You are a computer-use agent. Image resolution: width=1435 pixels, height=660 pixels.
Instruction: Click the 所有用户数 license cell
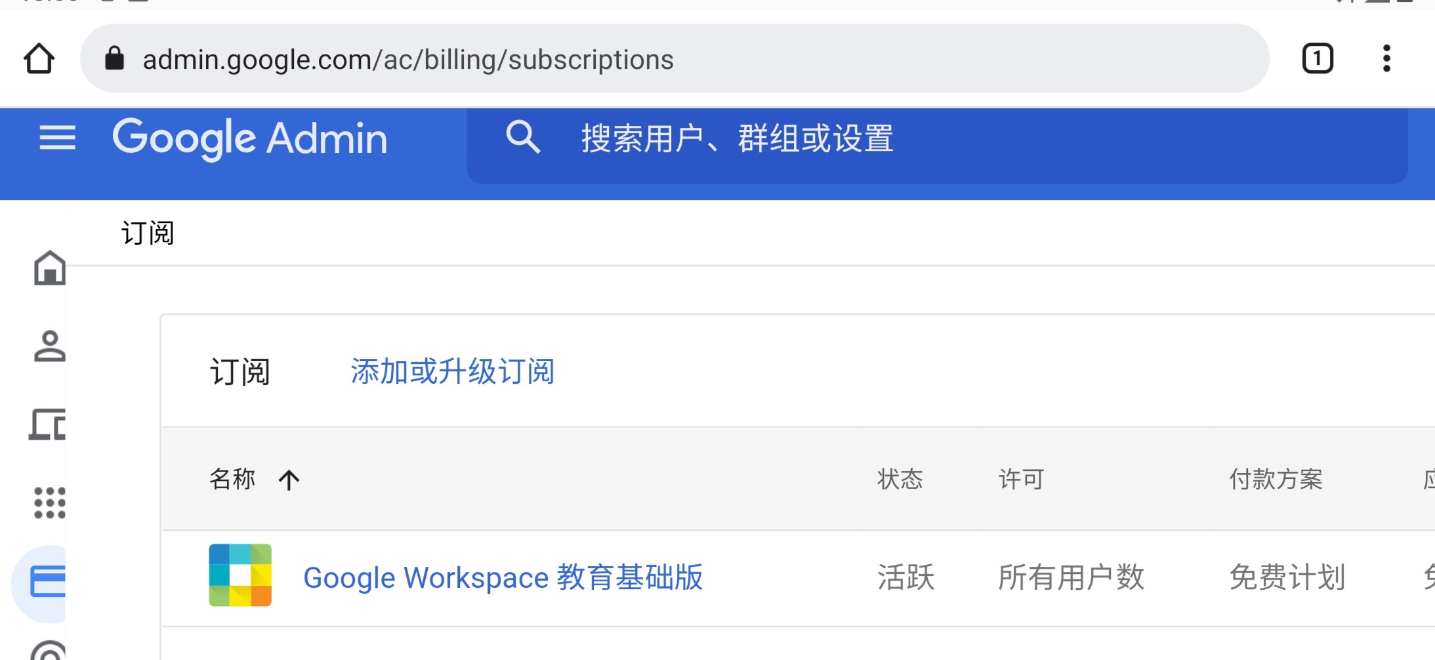(1071, 578)
